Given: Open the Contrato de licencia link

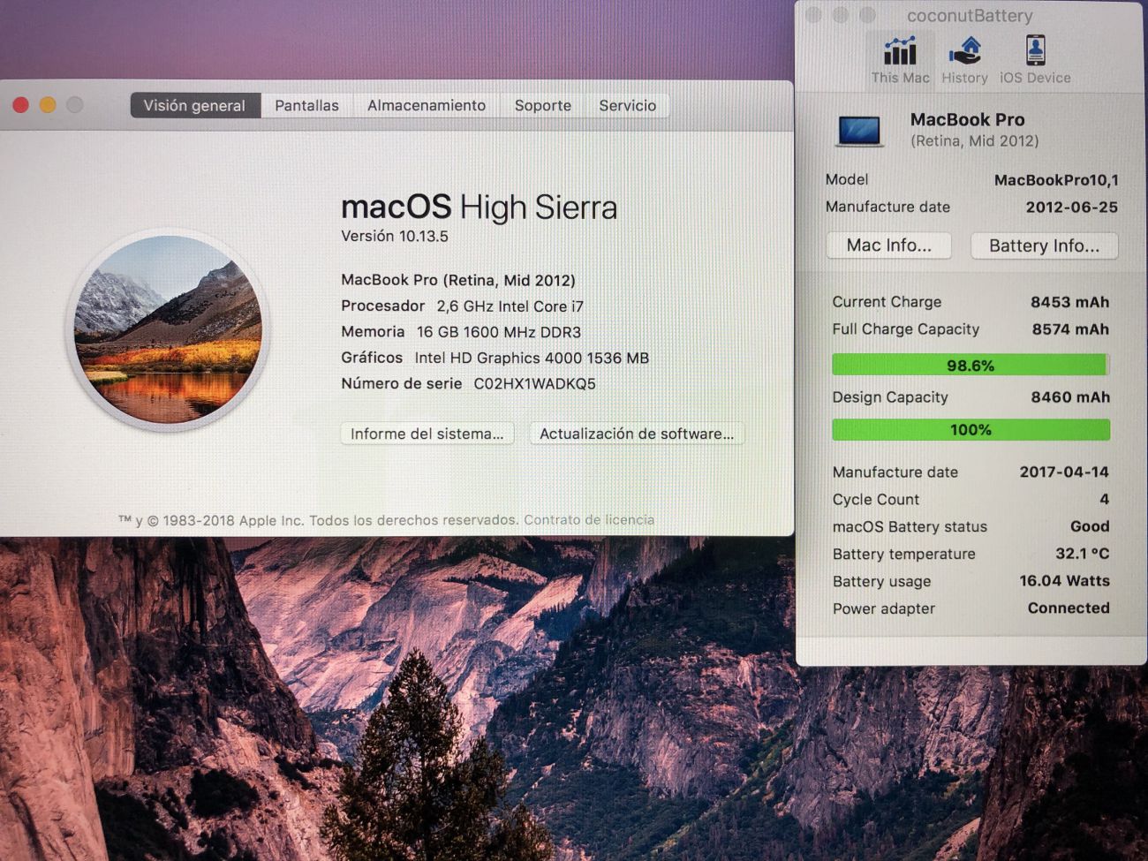Looking at the screenshot, I should [589, 520].
